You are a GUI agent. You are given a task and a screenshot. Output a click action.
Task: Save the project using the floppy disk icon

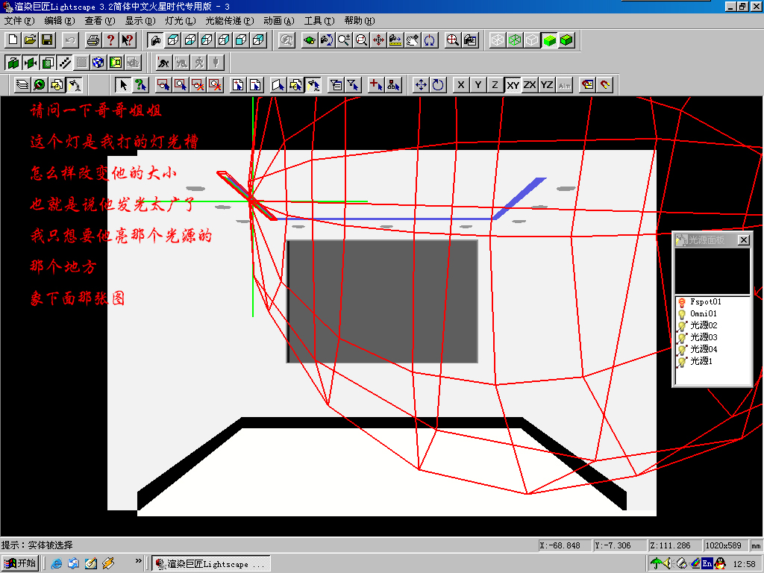[x=47, y=40]
